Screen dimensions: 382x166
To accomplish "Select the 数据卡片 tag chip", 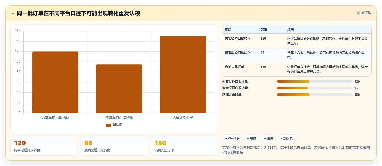I will (288, 138).
